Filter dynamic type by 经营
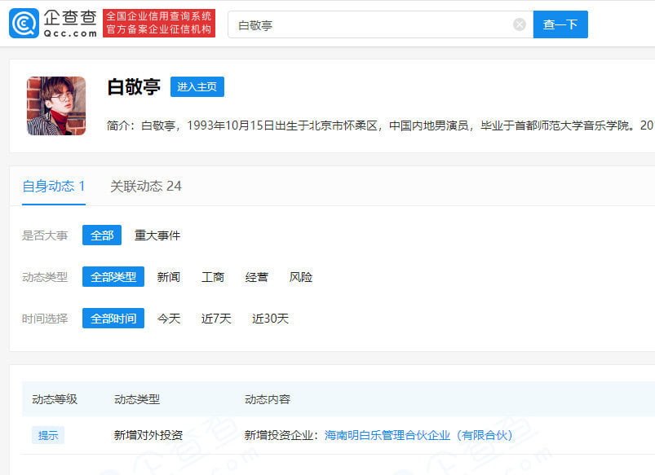The width and height of the screenshot is (655, 475). [257, 277]
